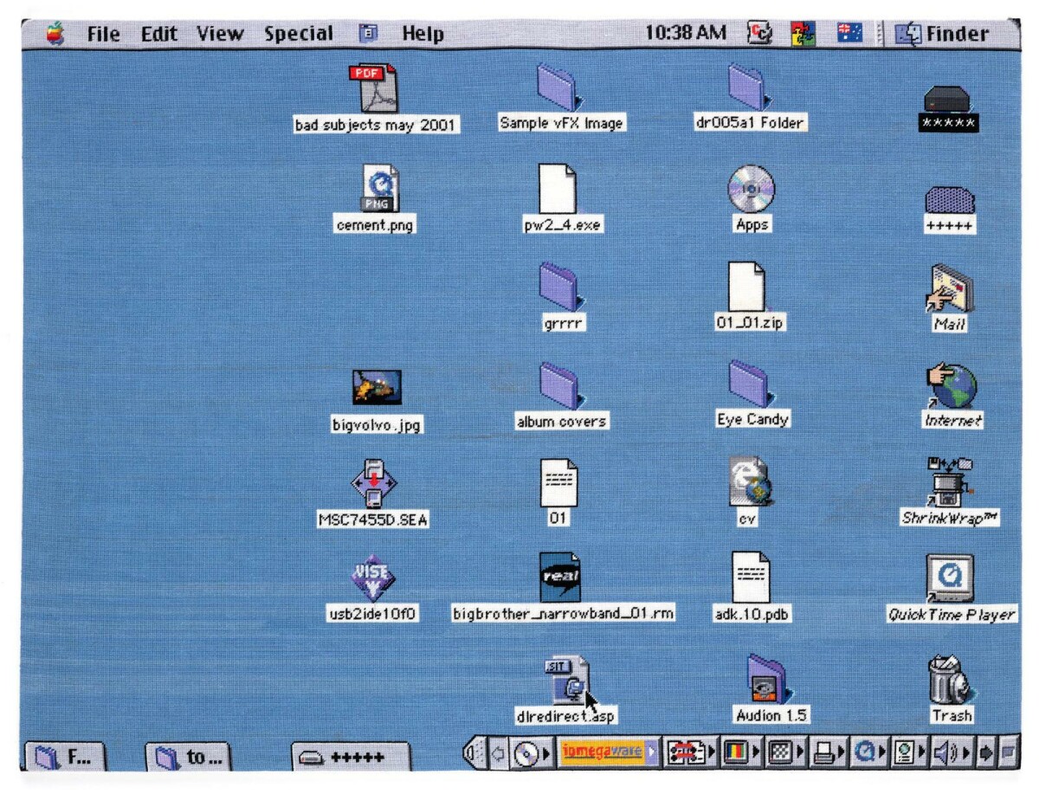Launch the QuickTime Player alias

click(x=950, y=578)
